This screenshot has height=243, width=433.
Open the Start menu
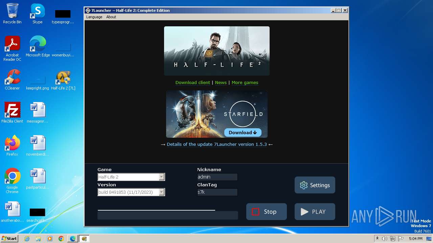[x=9, y=239]
